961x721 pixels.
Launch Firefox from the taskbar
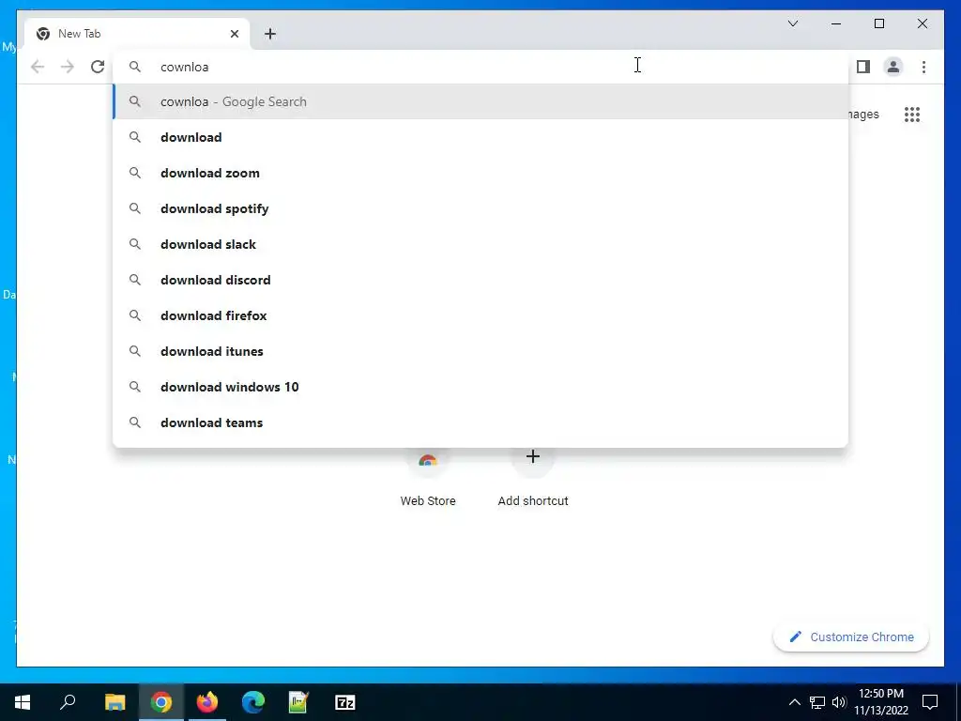207,702
